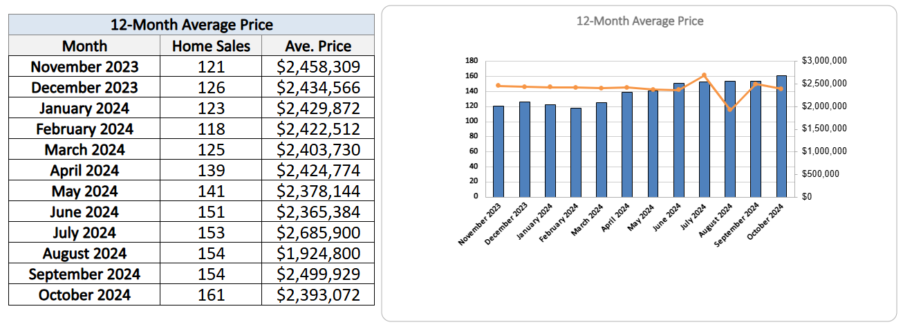903x329 pixels.
Task: Click home sales value 139
Action: tap(211, 170)
